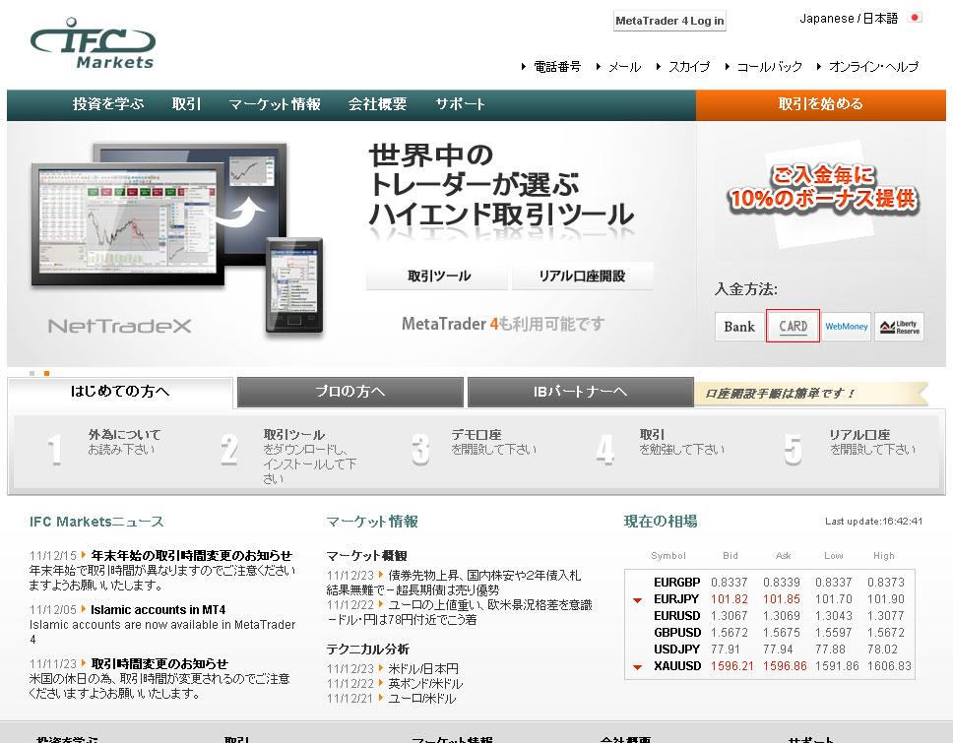Click the 現在の相場 heading
Image resolution: width=953 pixels, height=743 pixels.
661,522
